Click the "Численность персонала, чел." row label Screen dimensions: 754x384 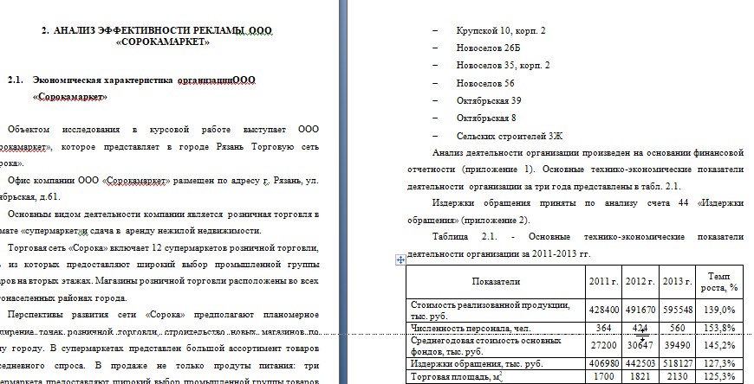point(465,328)
